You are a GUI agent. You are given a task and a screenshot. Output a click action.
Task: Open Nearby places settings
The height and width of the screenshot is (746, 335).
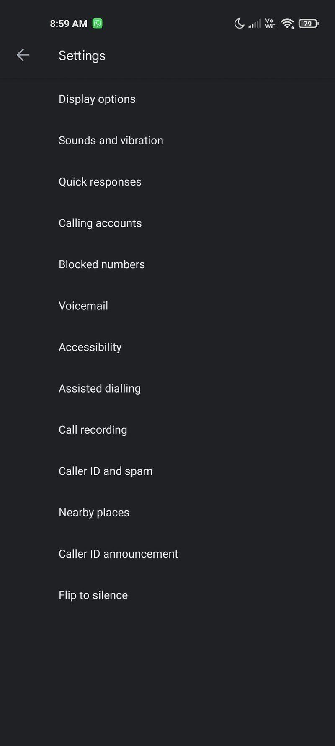[x=94, y=513]
